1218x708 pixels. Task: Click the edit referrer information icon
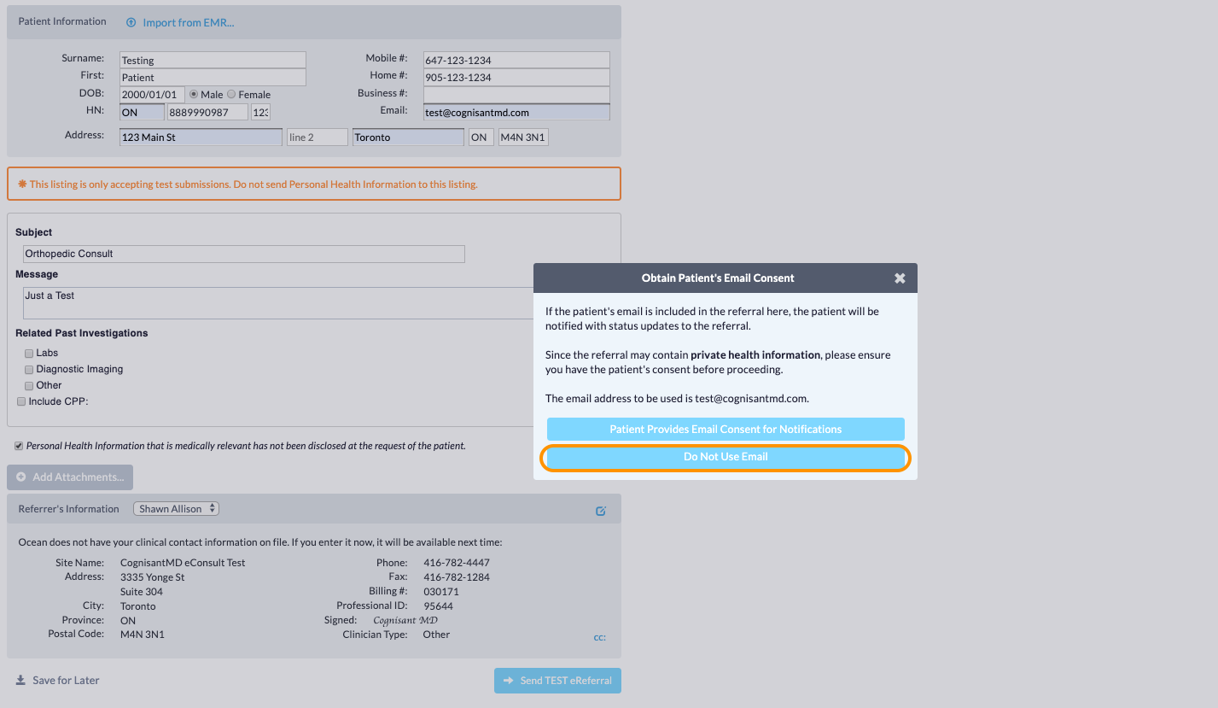tap(601, 511)
